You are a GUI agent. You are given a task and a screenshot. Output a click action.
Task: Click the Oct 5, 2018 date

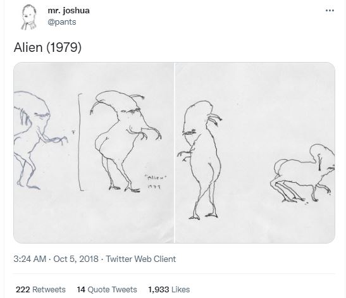tap(76, 259)
